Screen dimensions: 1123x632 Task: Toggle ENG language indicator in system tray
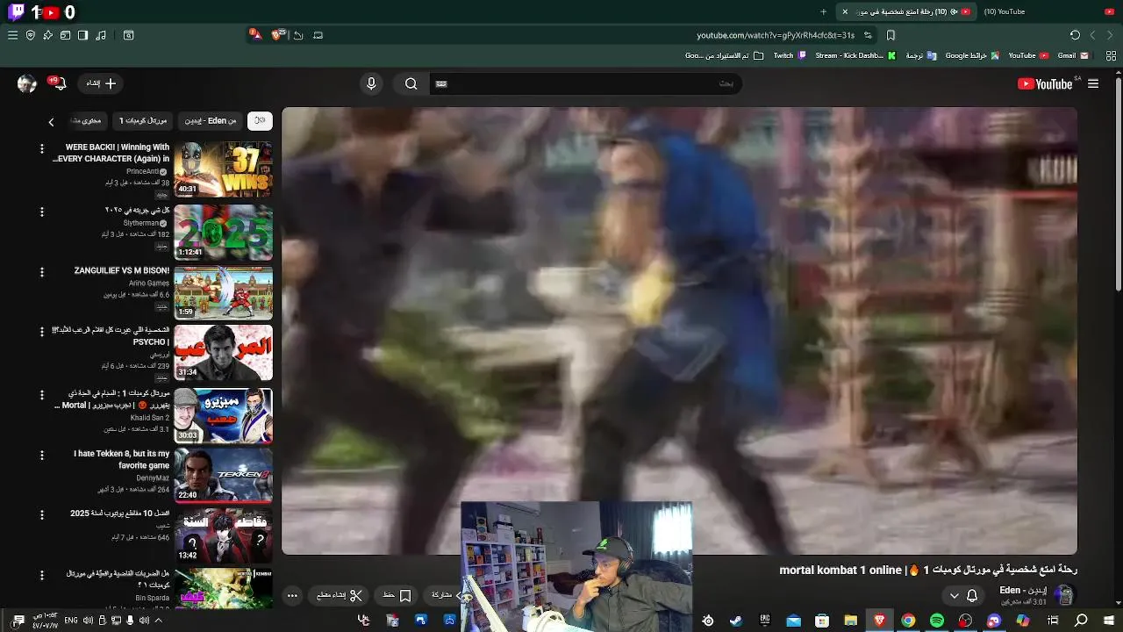click(x=71, y=621)
